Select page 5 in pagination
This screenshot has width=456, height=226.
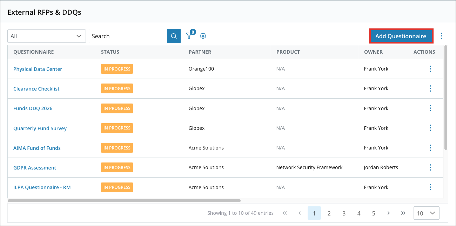(374, 213)
